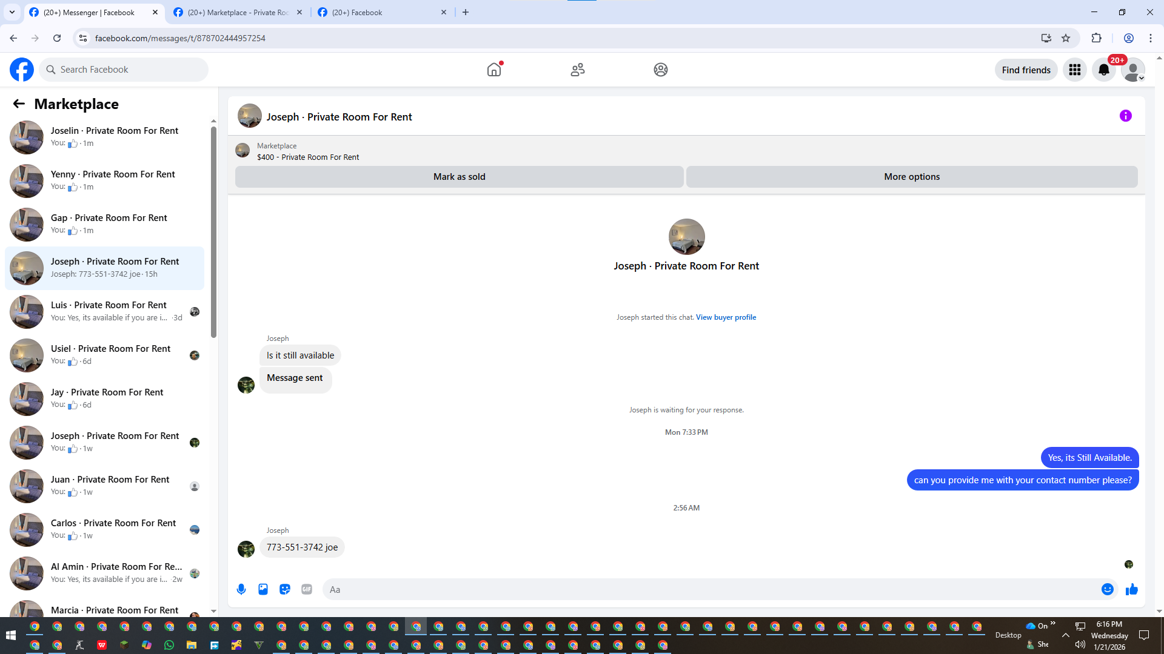Show hidden system tray icons chevron

pos(1065,635)
